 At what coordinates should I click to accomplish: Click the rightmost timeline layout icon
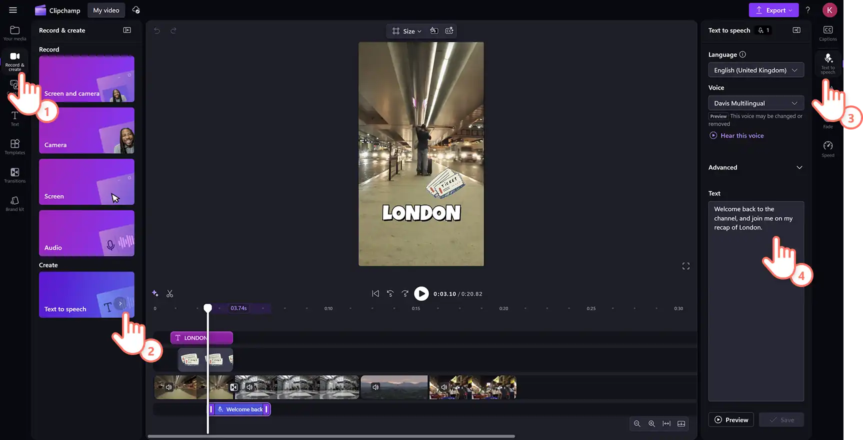[x=681, y=423]
